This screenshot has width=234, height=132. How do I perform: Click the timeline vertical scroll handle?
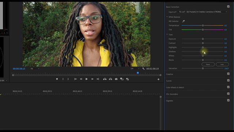coord(161,97)
